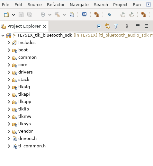
Task: Open the binary 010 toolbar icon
Action: (x=72, y=14)
